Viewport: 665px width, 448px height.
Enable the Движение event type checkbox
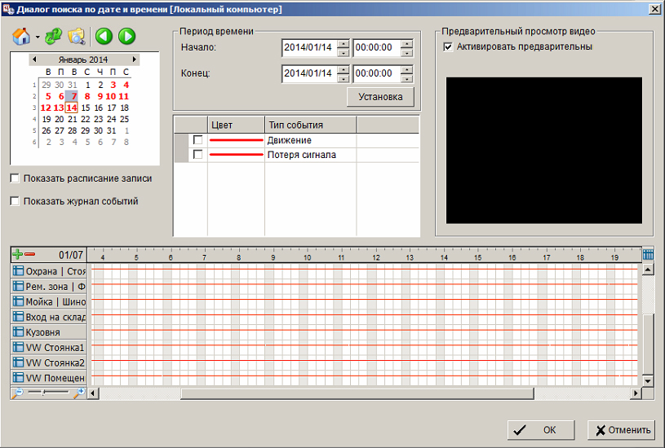tap(197, 140)
